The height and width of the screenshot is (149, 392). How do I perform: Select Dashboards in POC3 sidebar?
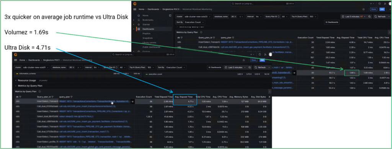(x=154, y=29)
